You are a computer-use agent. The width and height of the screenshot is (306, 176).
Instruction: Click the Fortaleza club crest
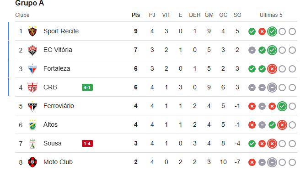click(32, 69)
